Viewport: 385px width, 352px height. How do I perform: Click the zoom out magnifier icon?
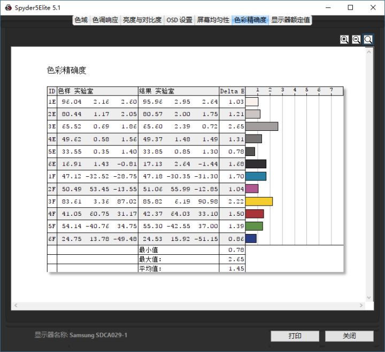pyautogui.click(x=356, y=40)
